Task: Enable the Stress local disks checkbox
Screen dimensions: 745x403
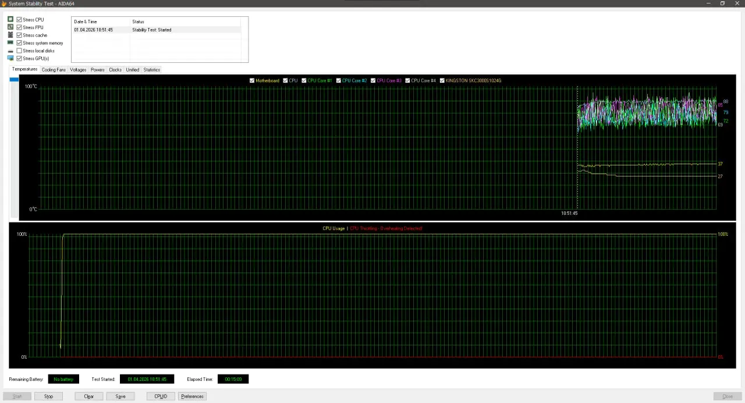Action: pos(19,51)
